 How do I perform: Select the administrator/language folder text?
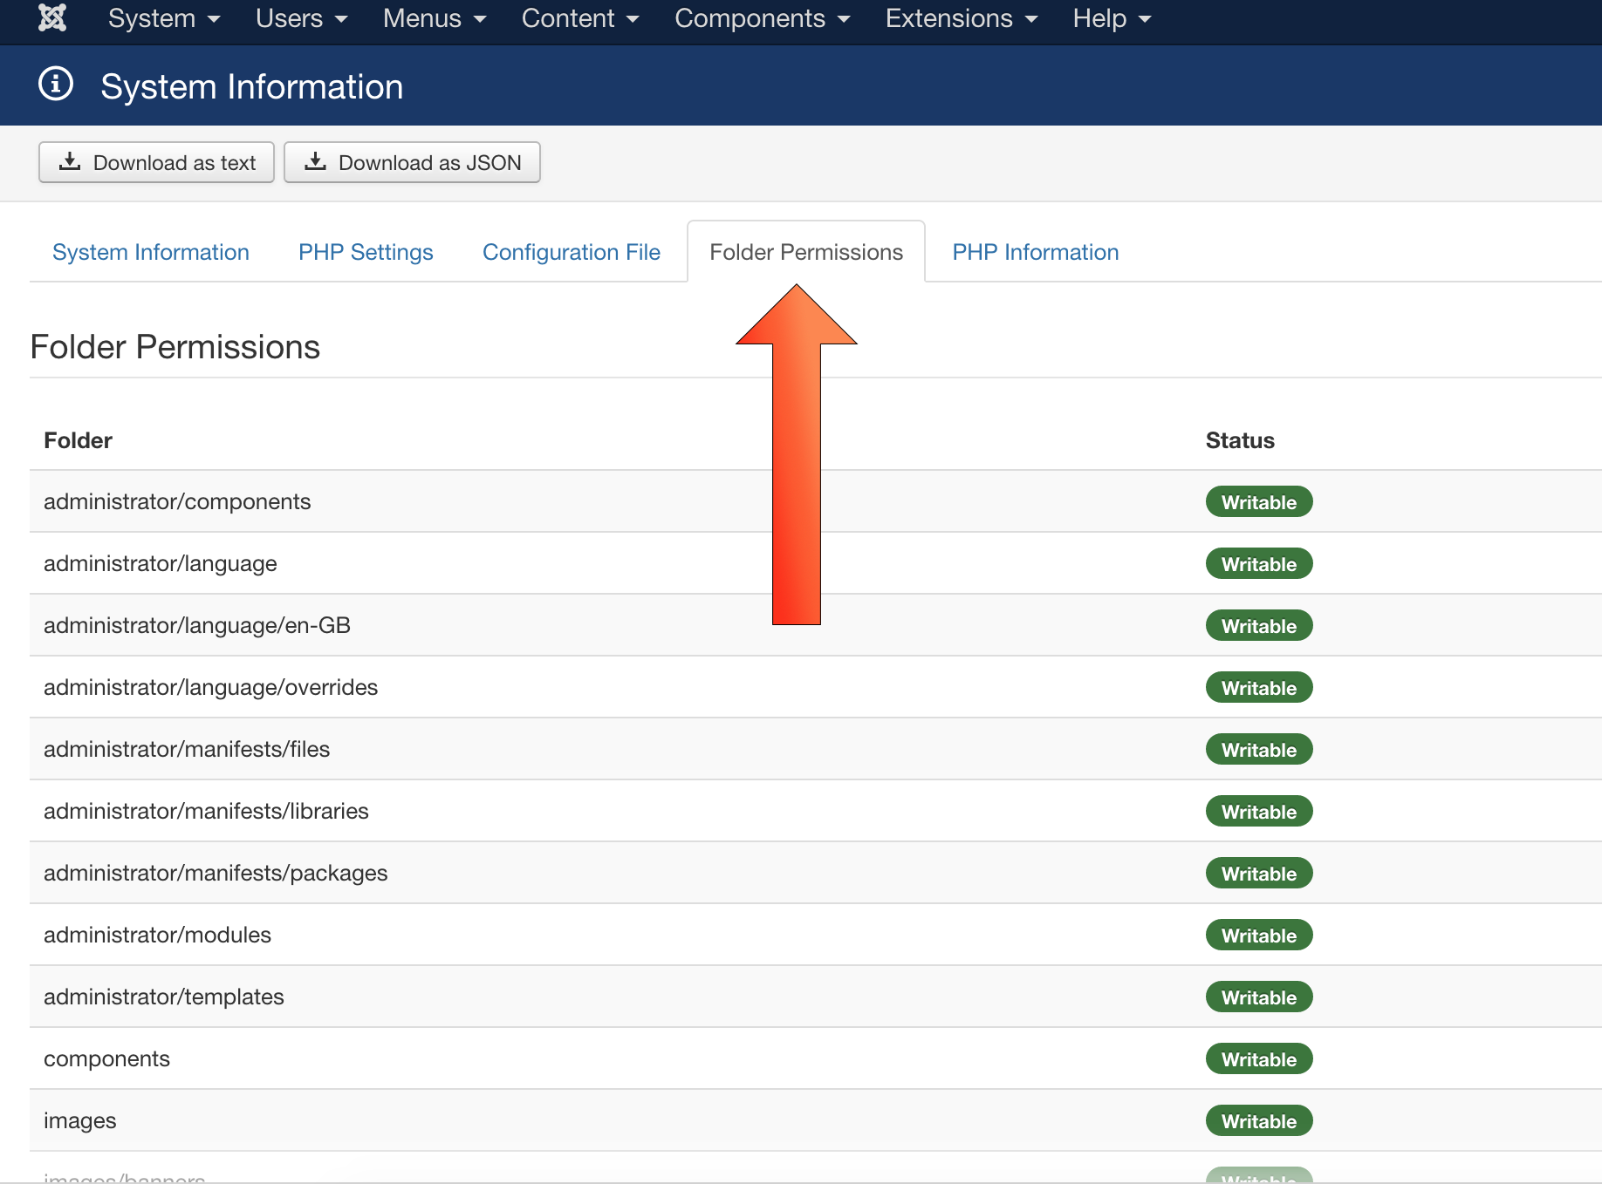tap(161, 564)
